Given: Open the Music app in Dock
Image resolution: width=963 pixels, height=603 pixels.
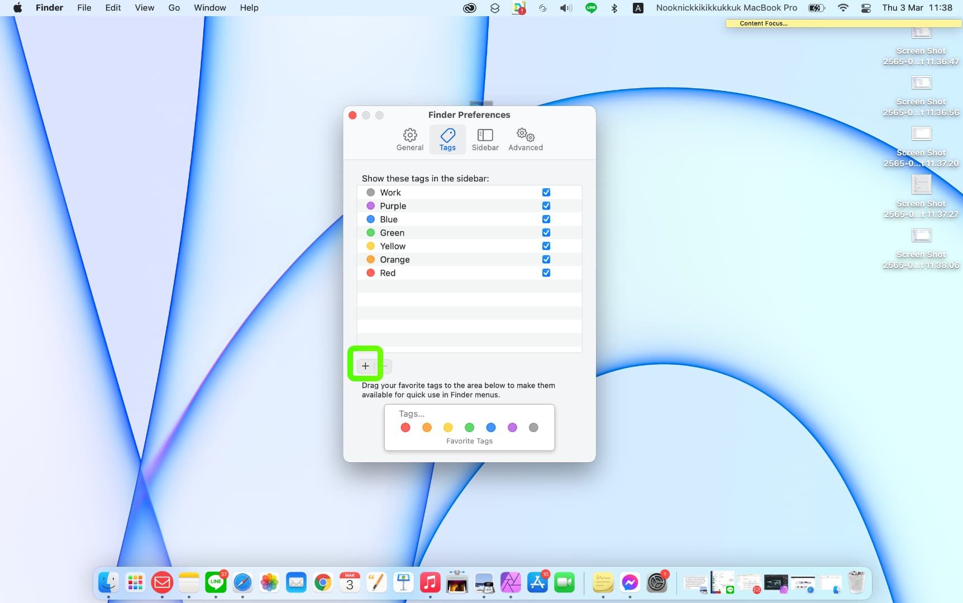Looking at the screenshot, I should click(x=430, y=583).
